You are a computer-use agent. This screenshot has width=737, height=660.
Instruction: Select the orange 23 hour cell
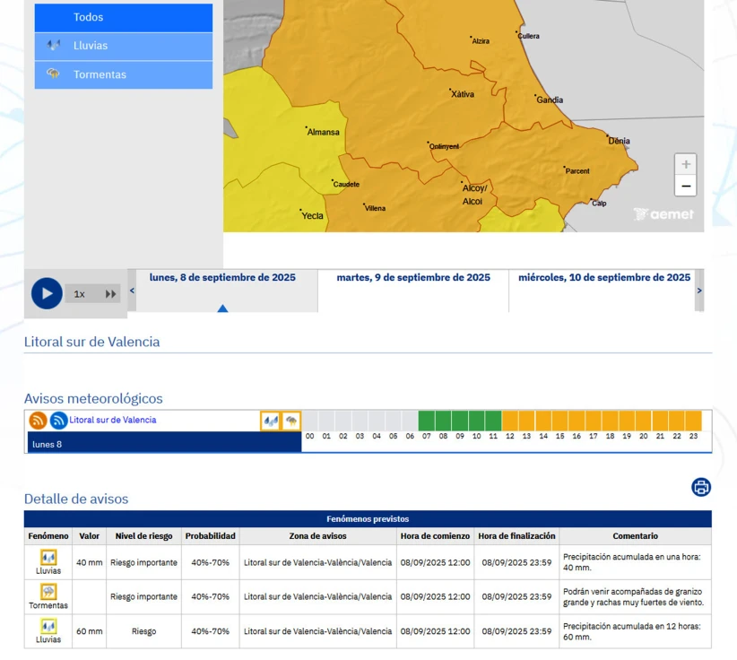[693, 421]
